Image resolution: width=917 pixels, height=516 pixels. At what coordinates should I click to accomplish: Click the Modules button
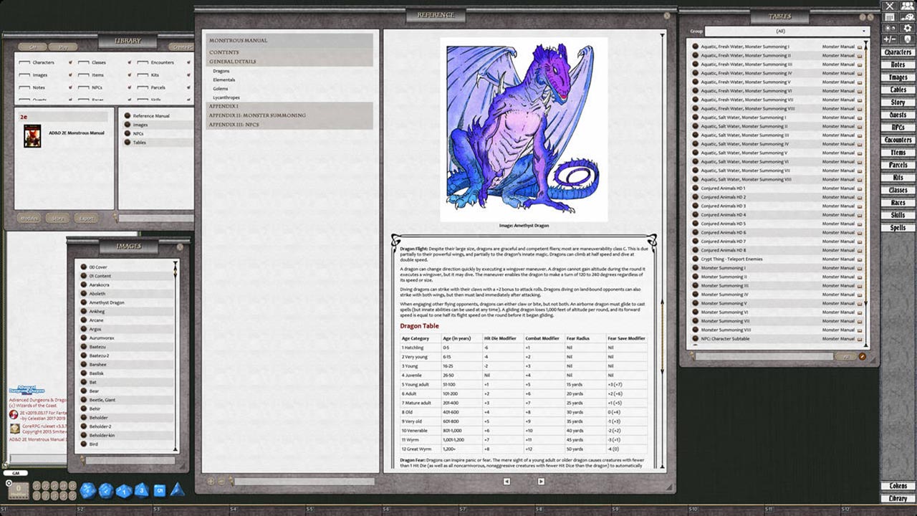coord(29,217)
